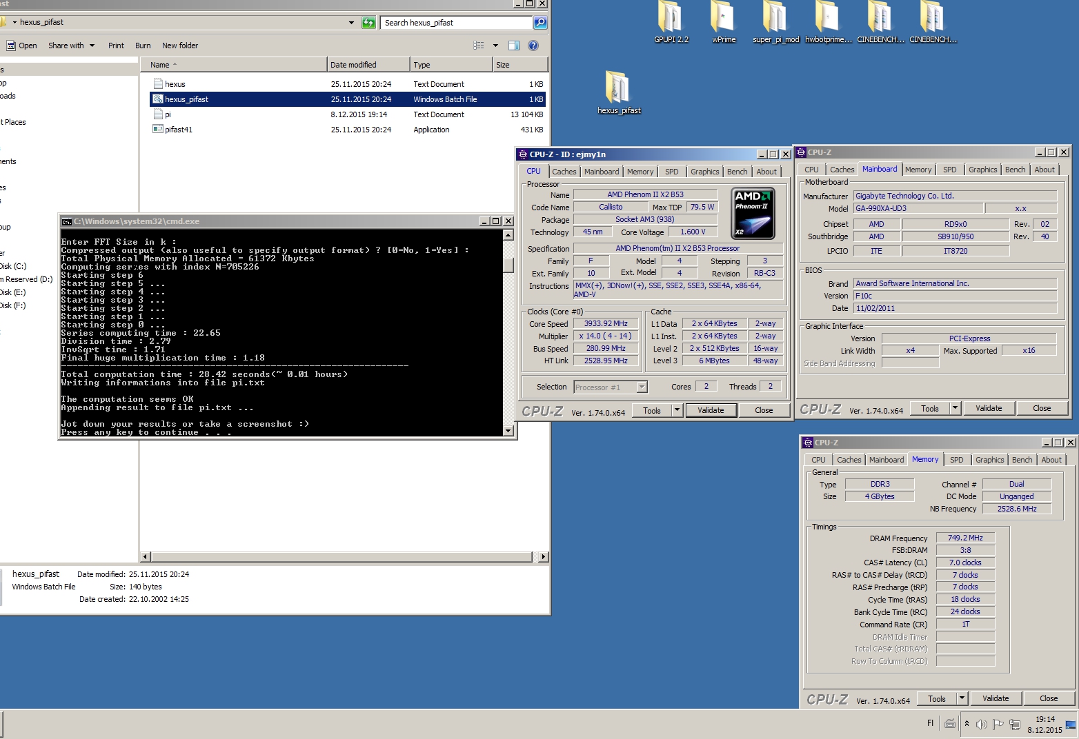Open the address bar history dropdown
Screen dimensions: 1079x739
click(x=352, y=23)
